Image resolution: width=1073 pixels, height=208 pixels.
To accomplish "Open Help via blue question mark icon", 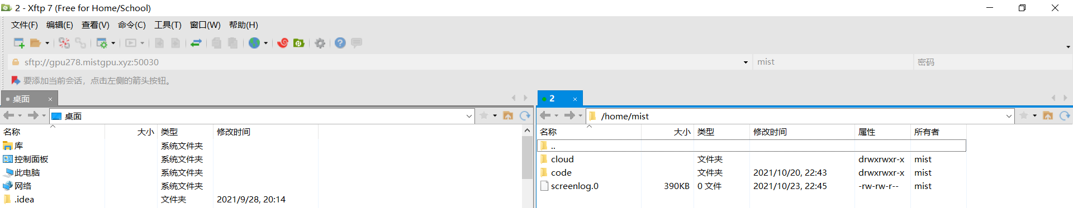I will [x=340, y=43].
